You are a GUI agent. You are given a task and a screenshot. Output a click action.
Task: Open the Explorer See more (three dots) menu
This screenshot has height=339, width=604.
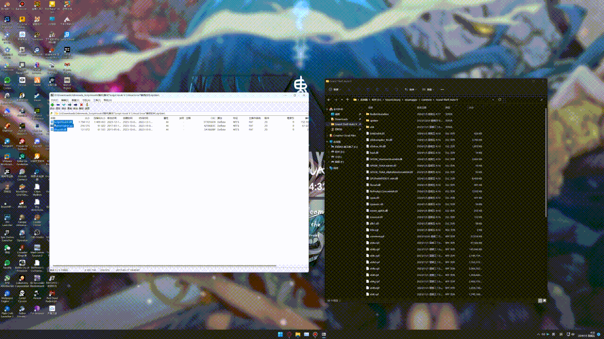click(442, 89)
